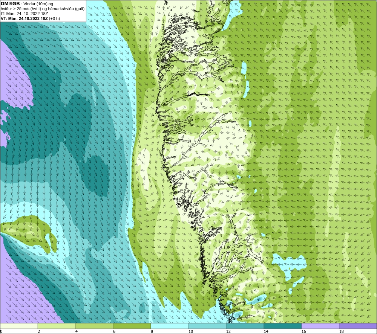Viewport: 377px width, 334px height.
Task: Click the purple legend swatch above 18 m/s
Action: tap(358, 326)
